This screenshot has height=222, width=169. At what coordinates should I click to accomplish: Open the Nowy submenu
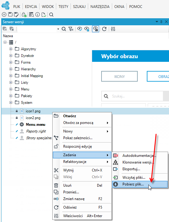(x=82, y=131)
